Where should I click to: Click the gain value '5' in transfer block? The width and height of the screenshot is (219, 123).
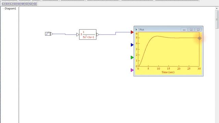click(x=81, y=35)
